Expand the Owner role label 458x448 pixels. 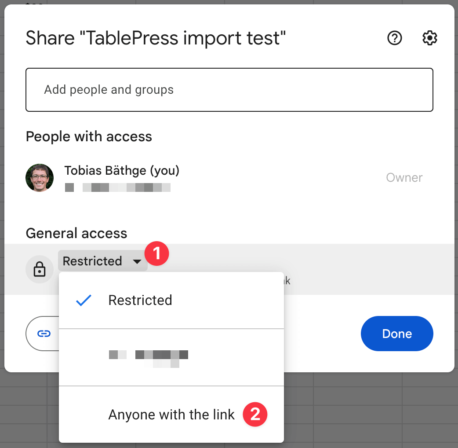404,178
